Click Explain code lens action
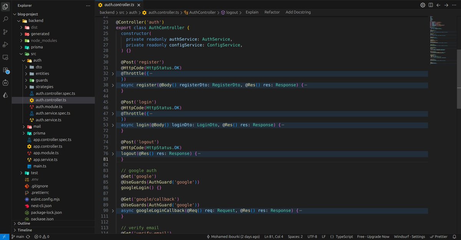Image resolution: width=461 pixels, height=240 pixels. 252,12
